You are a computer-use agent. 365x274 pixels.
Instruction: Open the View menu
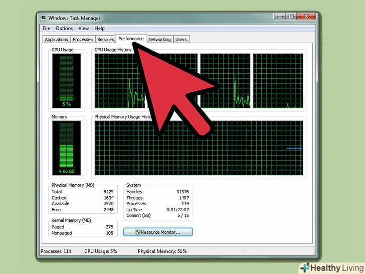tap(83, 29)
